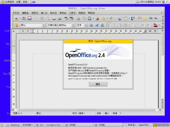Image resolution: width=170 pixels, height=127 pixels.
Task: Toggle AutoSpellcheck button
Action: [72, 18]
